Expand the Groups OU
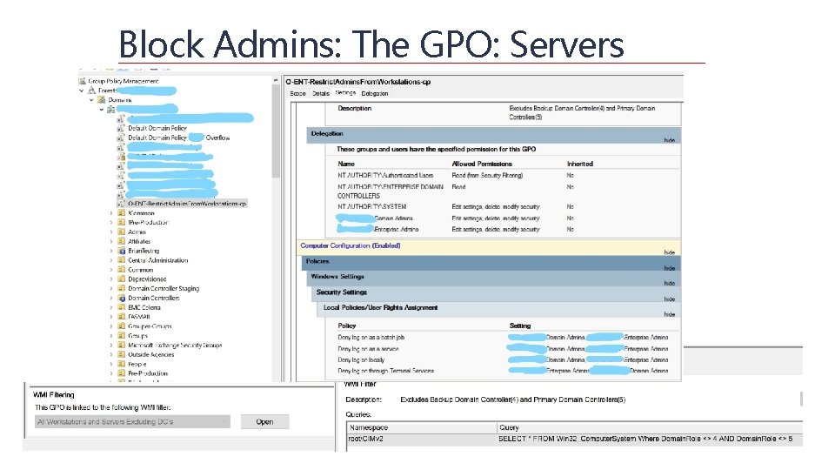Screen dimensions: 835x470 point(111,336)
